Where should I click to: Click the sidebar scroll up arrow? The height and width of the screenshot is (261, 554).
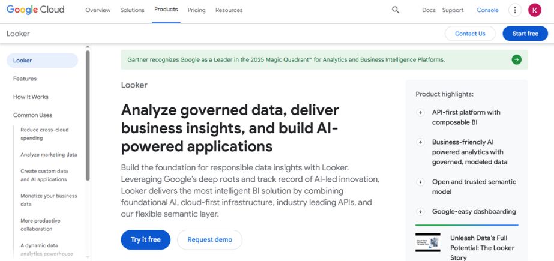88,47
